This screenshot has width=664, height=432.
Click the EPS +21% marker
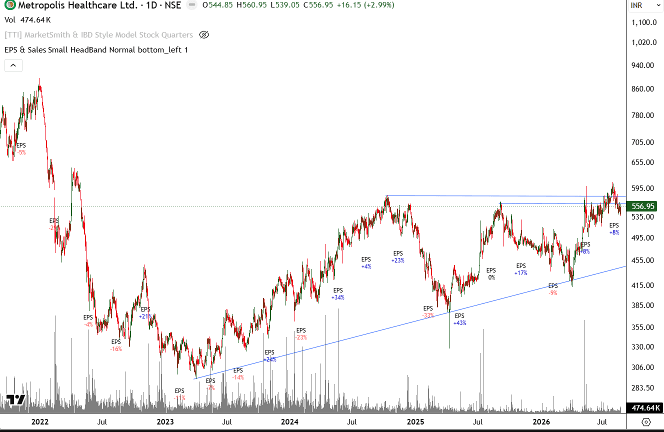pyautogui.click(x=145, y=313)
